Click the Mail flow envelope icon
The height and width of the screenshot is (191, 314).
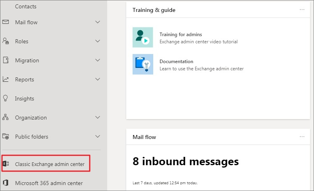pyautogui.click(x=6, y=22)
